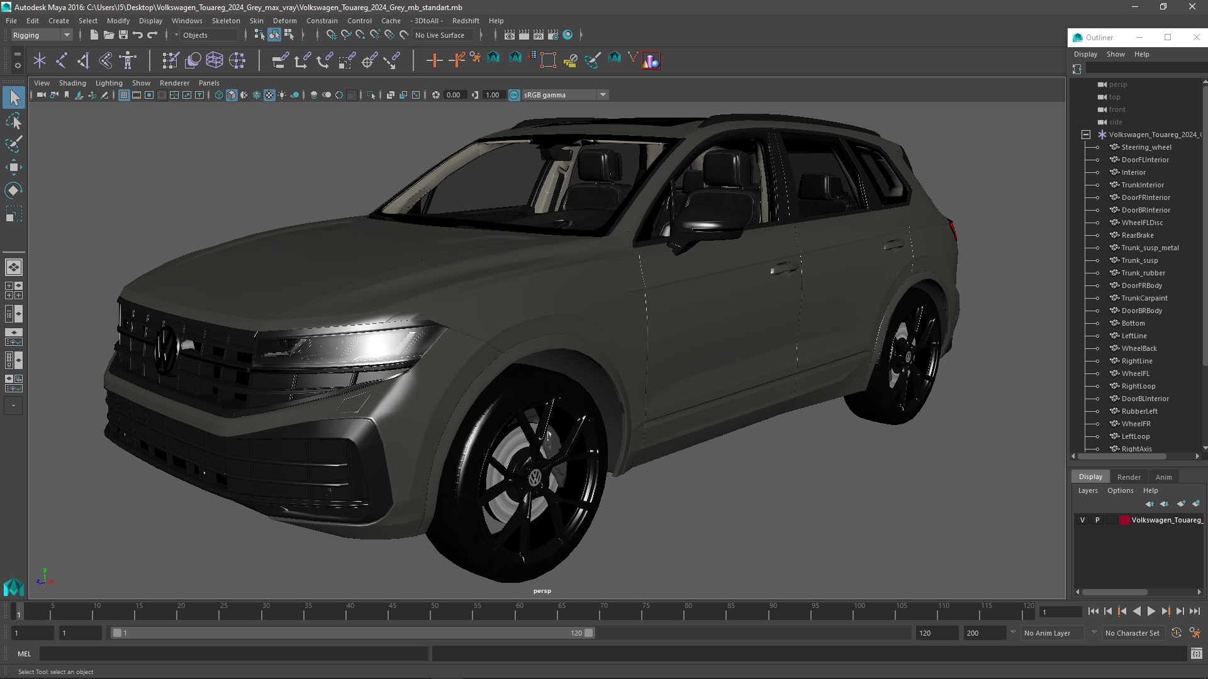Activate the Scale tool in toolbox
The image size is (1208, 679).
pyautogui.click(x=14, y=214)
